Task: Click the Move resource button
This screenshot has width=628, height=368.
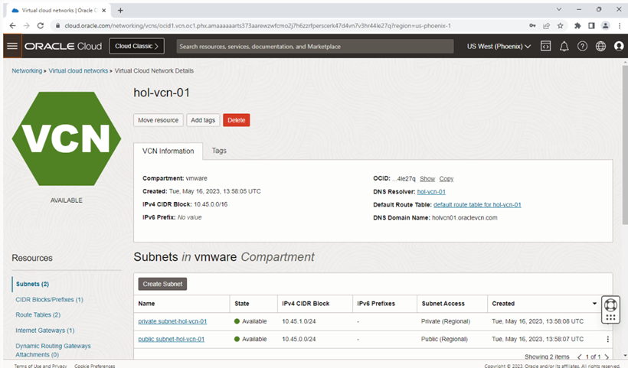Action: [159, 120]
